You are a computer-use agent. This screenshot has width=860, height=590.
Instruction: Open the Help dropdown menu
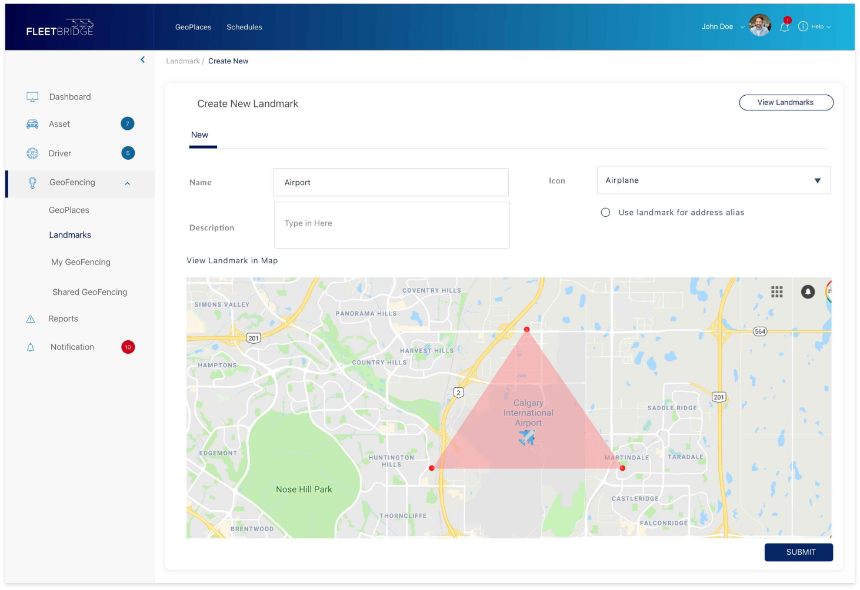coord(815,26)
